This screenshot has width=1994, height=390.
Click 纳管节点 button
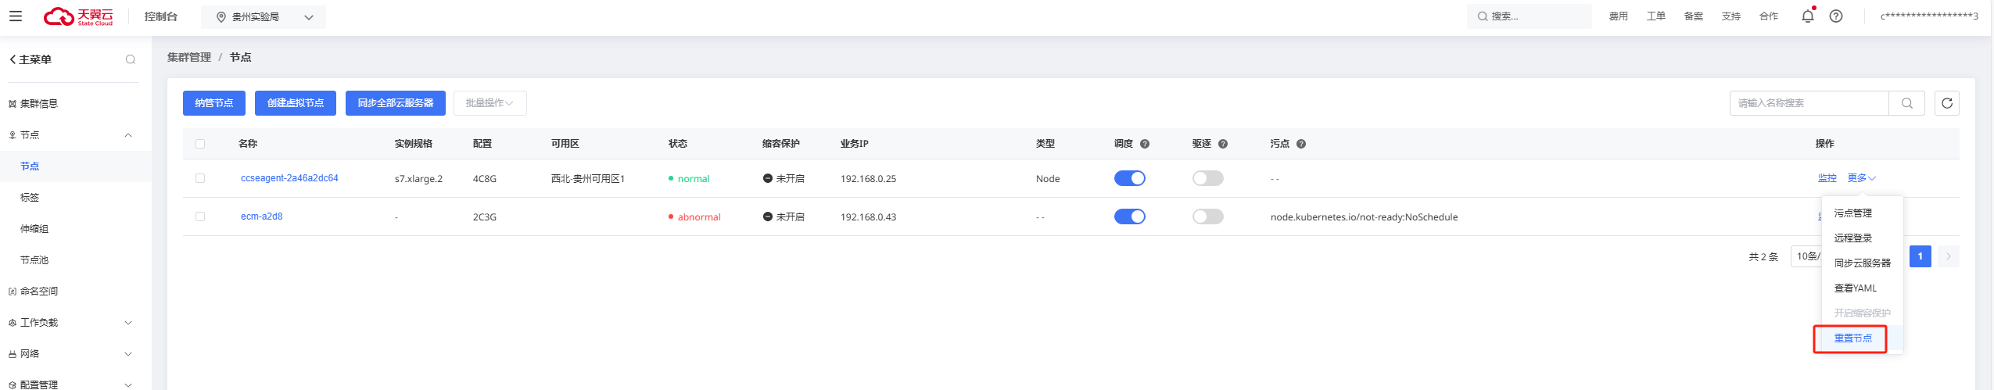pos(214,103)
